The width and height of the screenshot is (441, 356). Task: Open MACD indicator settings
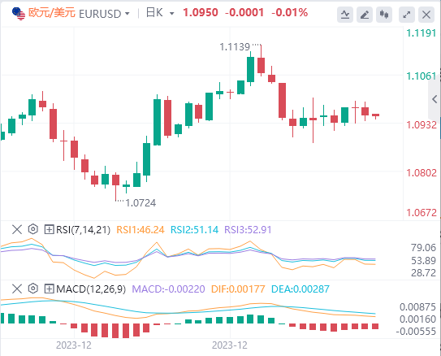33,289
